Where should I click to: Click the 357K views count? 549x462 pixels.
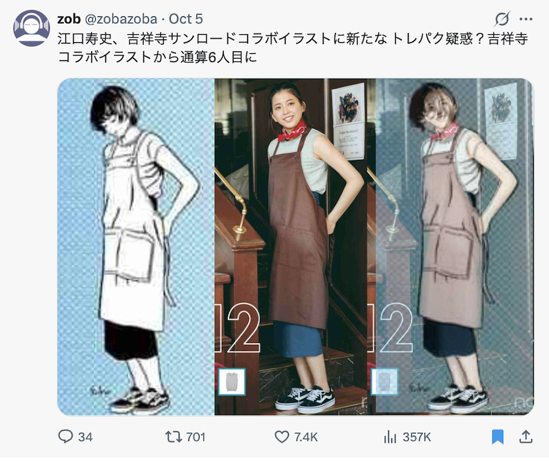pos(417,437)
